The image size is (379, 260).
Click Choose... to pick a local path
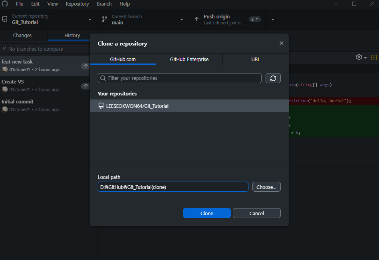pos(266,187)
